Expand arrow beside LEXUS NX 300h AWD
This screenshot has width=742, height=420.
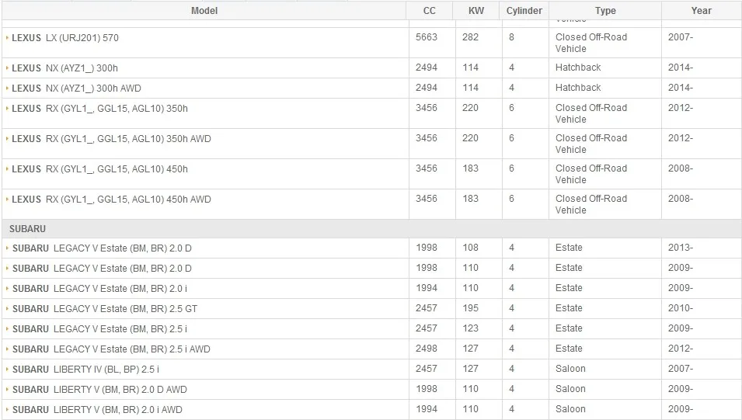(x=7, y=88)
